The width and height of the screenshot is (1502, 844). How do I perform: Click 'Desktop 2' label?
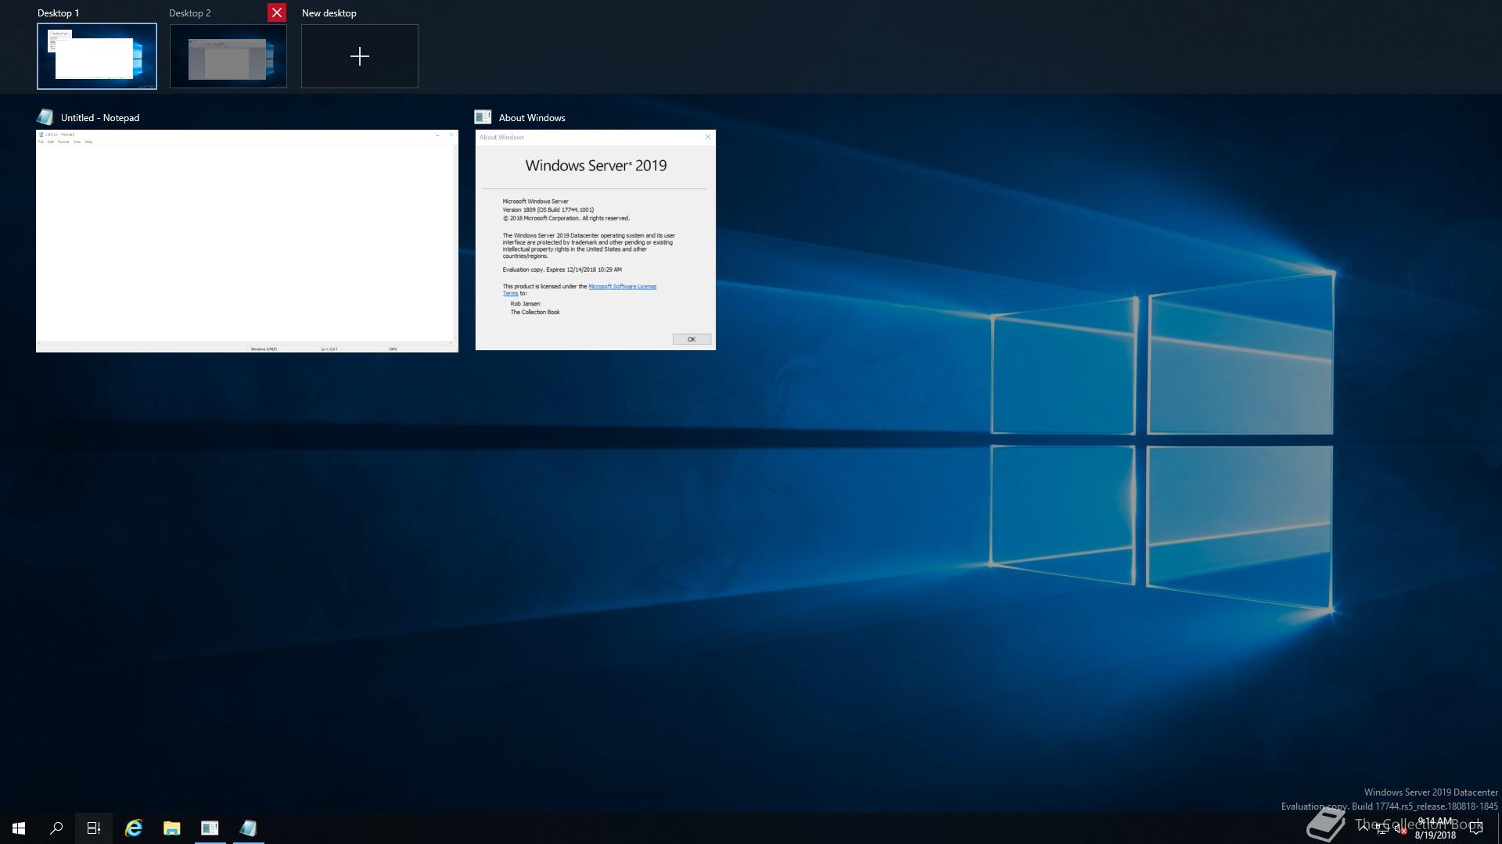[190, 13]
